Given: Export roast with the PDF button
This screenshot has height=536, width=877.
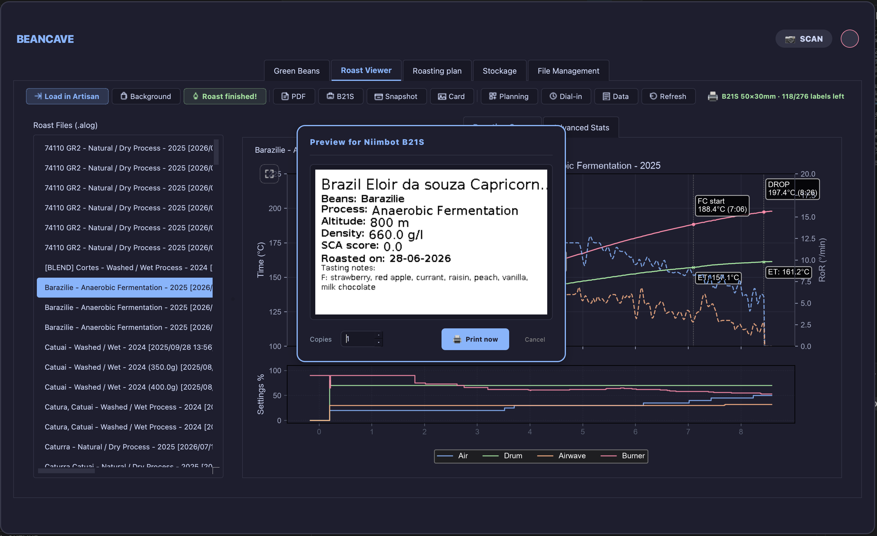Looking at the screenshot, I should coord(294,96).
